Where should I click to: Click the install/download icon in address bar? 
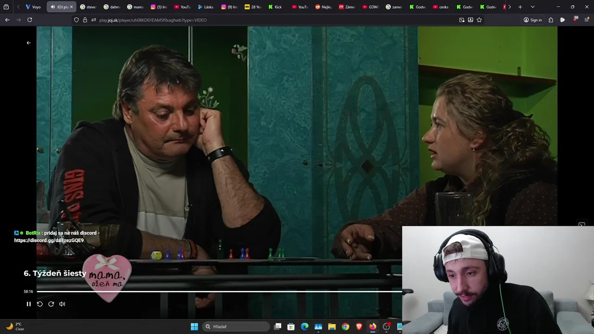(471, 20)
